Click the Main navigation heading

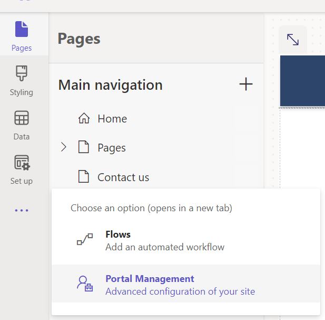coord(111,85)
